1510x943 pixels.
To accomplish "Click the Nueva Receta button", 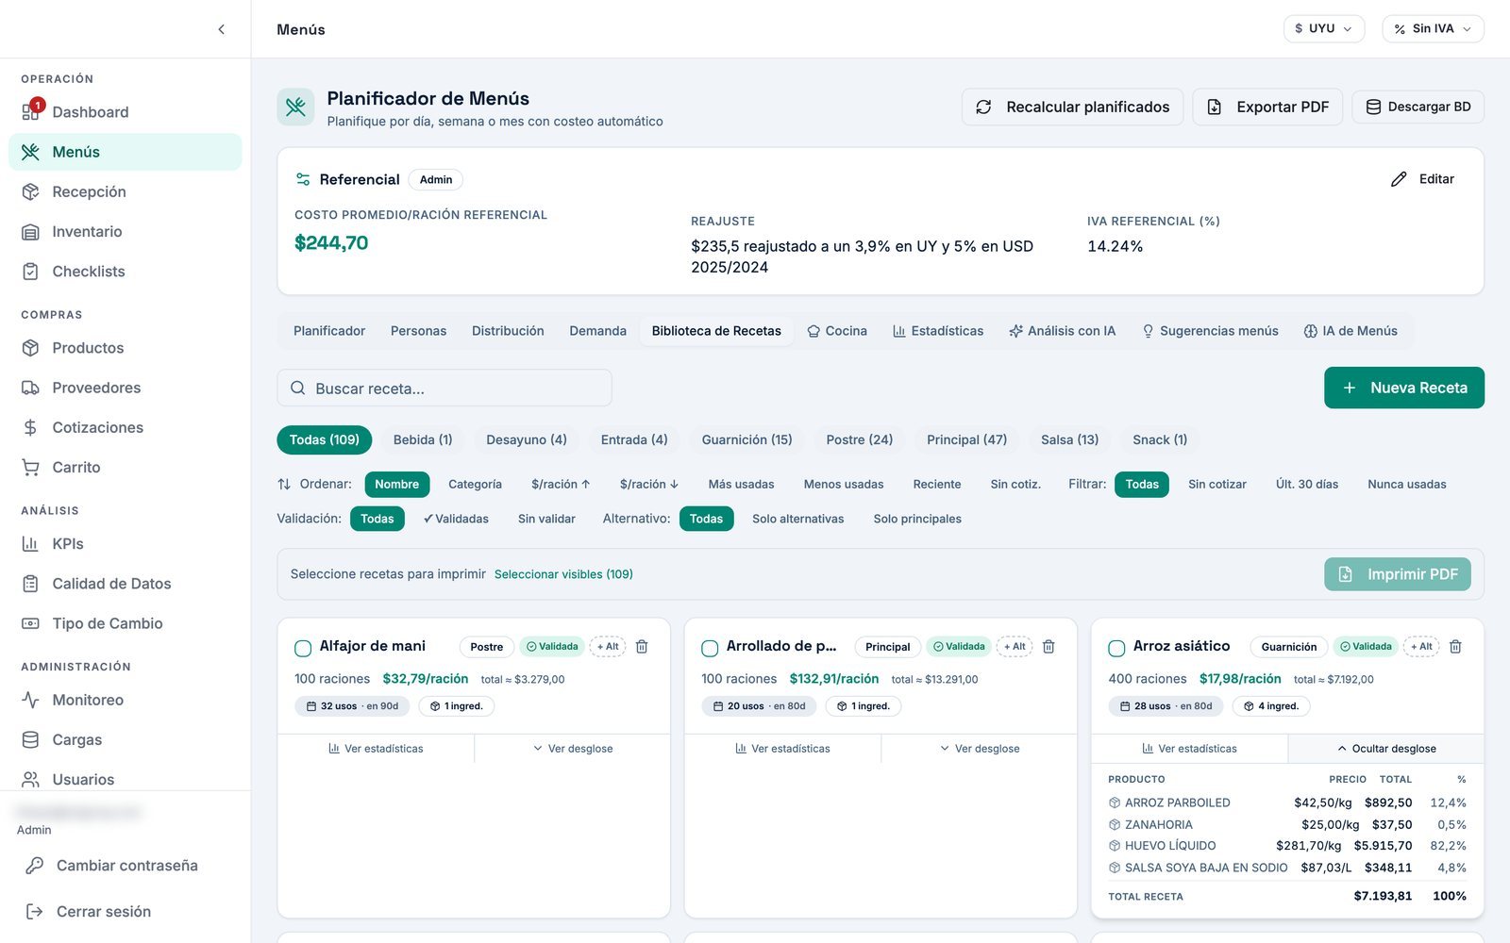I will [x=1403, y=388].
